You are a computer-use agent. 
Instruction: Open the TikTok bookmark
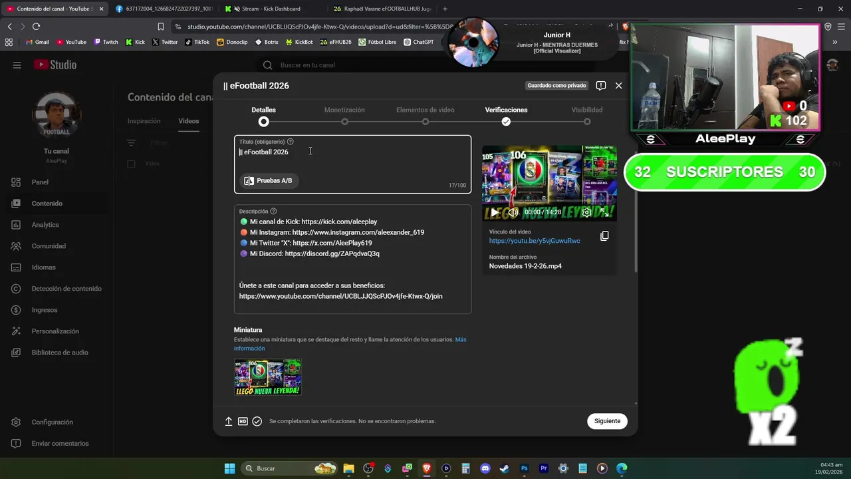click(x=197, y=42)
